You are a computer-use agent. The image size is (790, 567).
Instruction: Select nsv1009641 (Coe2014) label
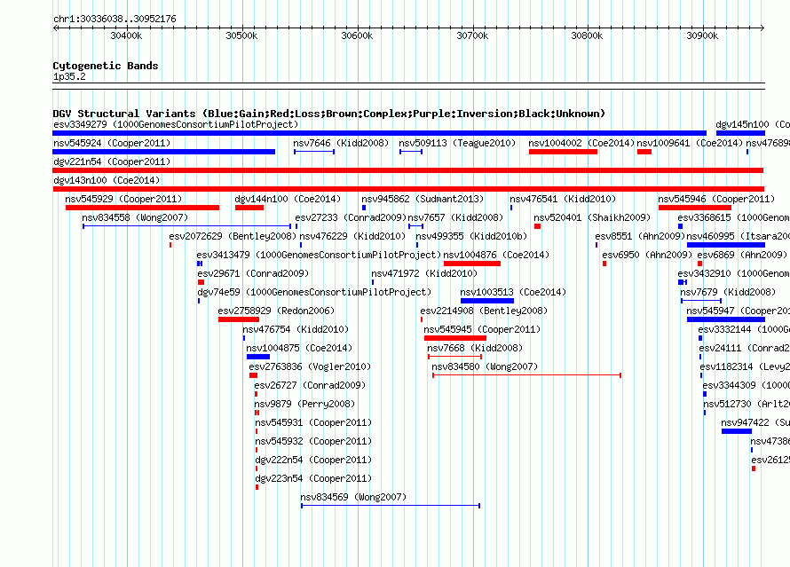pyautogui.click(x=690, y=143)
